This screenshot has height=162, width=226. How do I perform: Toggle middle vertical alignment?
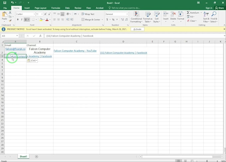click(58, 14)
